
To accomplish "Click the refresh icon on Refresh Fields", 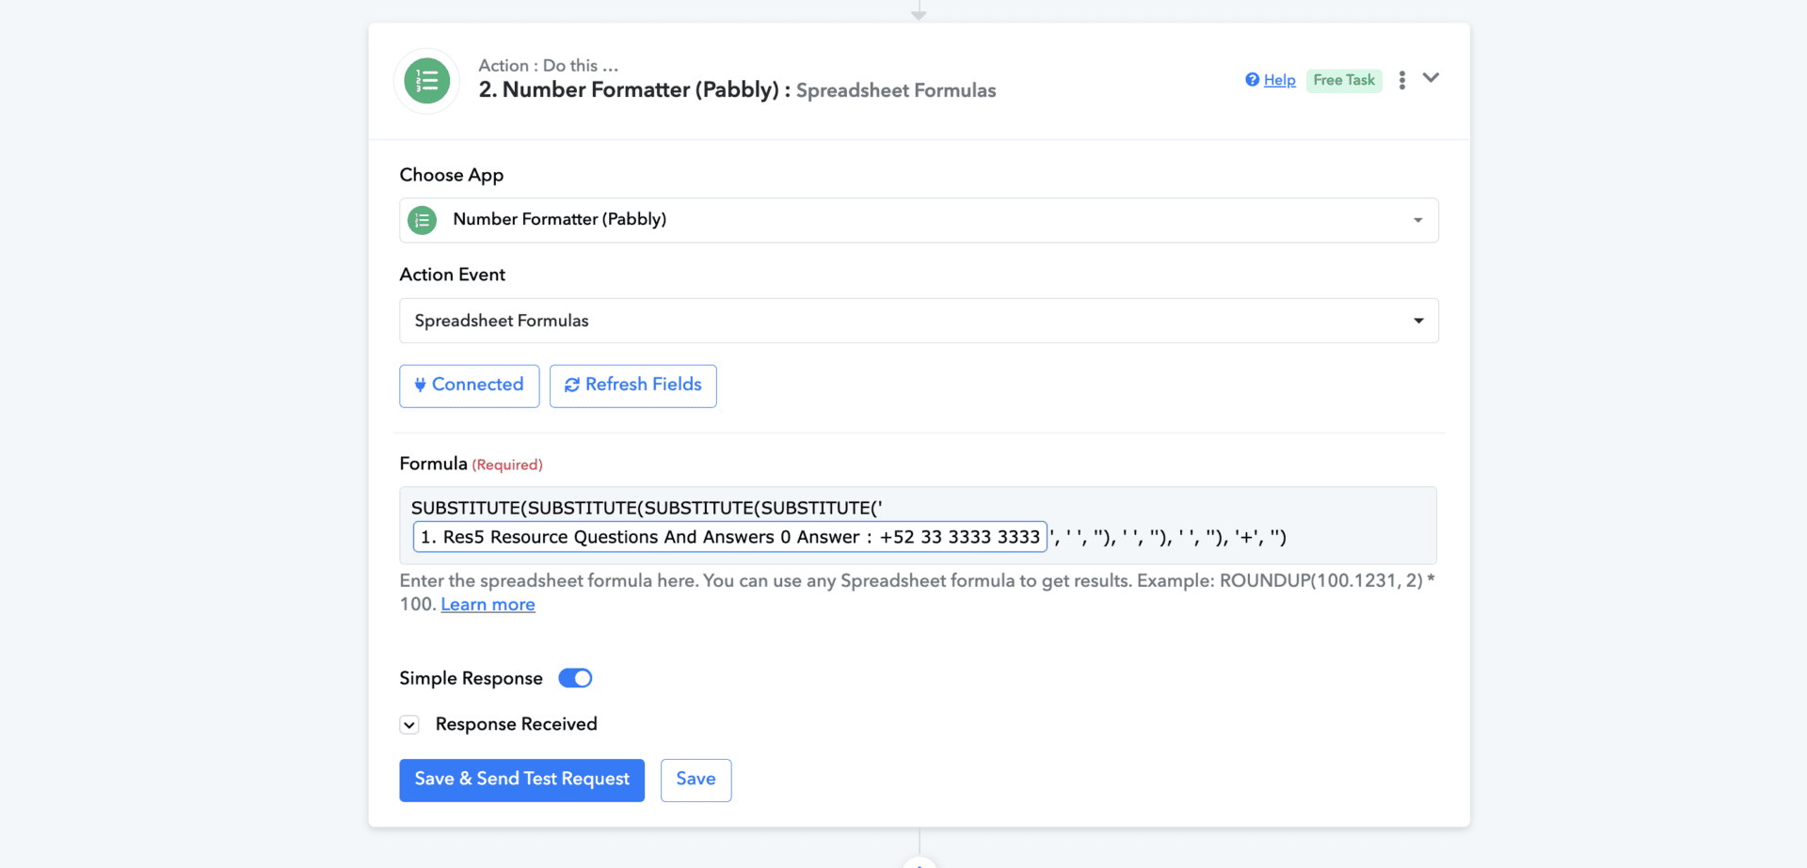I will tap(571, 385).
